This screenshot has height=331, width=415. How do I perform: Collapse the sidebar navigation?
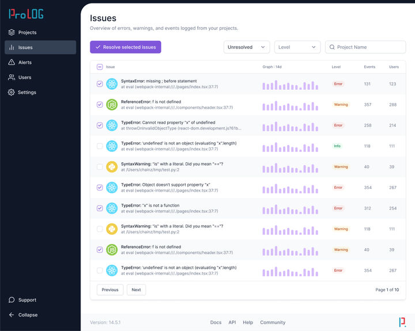point(40,315)
